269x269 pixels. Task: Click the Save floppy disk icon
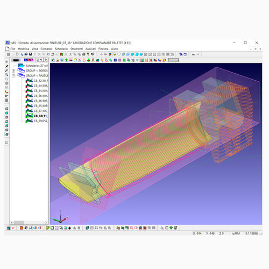click(30, 54)
